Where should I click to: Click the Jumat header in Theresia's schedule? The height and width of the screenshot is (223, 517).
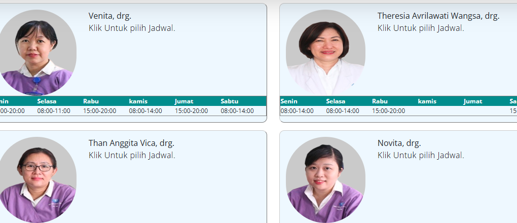[x=473, y=101]
